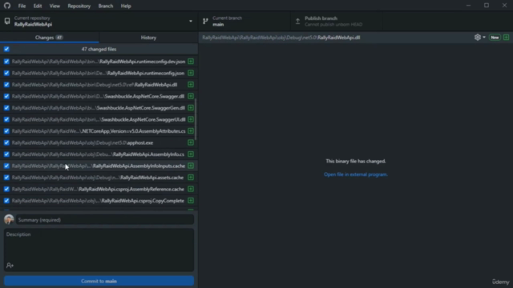Click the GitHub Desktop logo icon
The image size is (513, 288).
tap(7, 6)
